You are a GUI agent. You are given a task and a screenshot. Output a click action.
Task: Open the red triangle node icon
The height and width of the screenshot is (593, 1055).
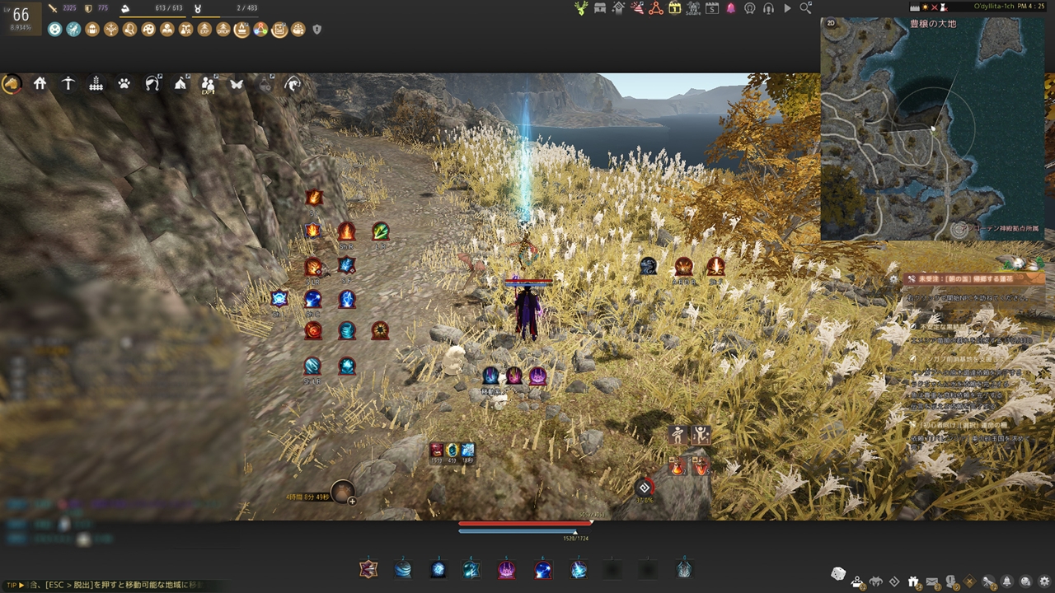(x=656, y=8)
